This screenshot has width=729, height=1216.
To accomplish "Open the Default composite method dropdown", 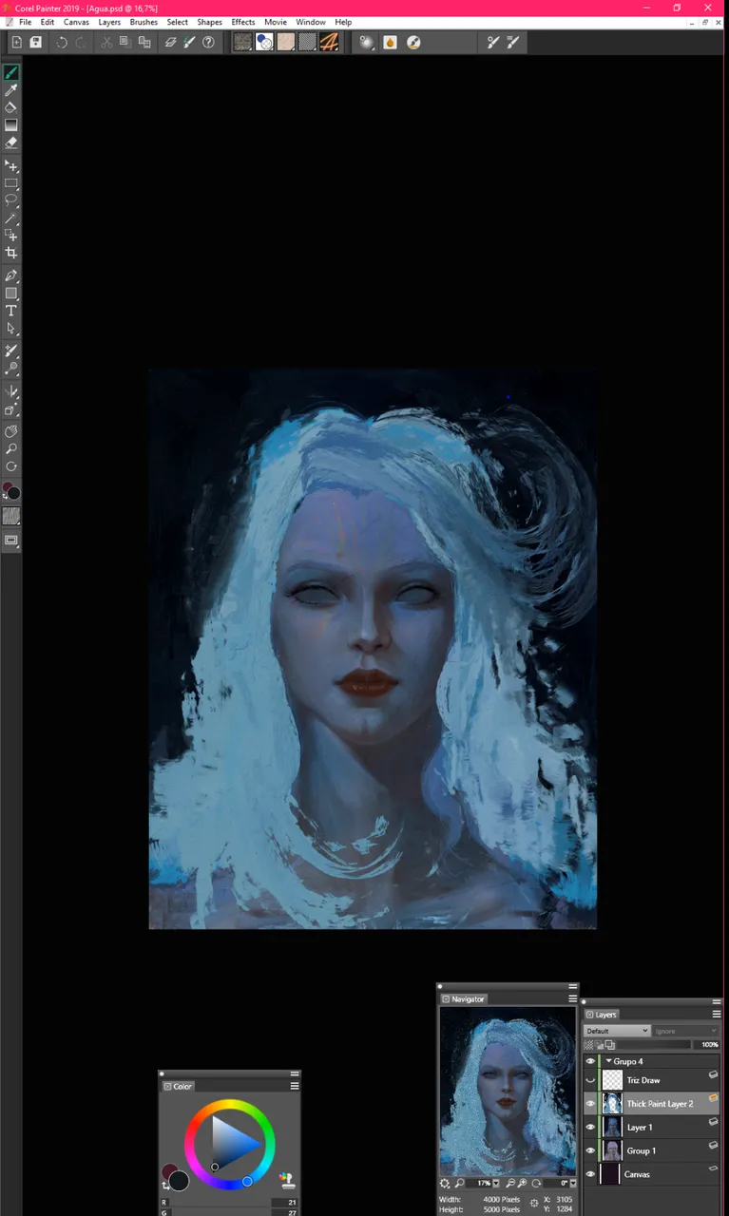I will pos(617,1031).
